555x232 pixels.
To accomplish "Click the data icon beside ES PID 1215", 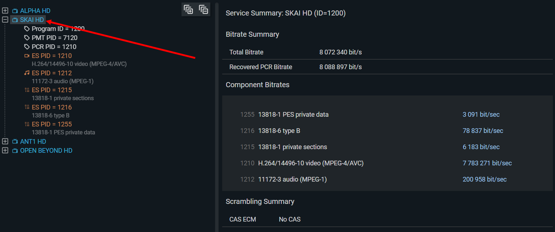I will click(27, 90).
